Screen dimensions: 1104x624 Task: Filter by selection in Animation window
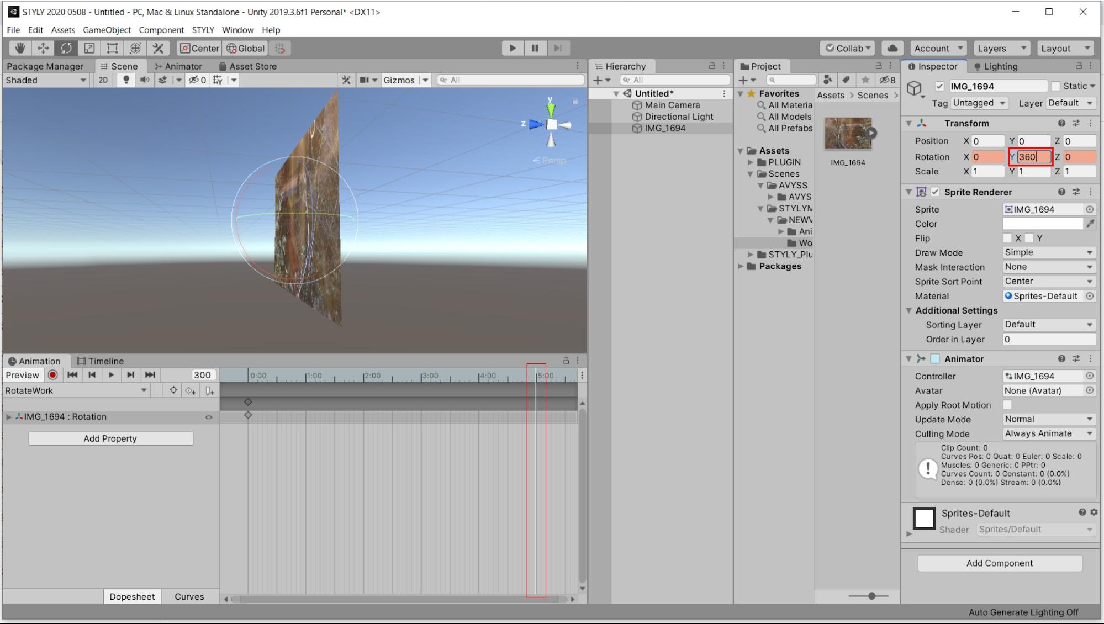(173, 390)
